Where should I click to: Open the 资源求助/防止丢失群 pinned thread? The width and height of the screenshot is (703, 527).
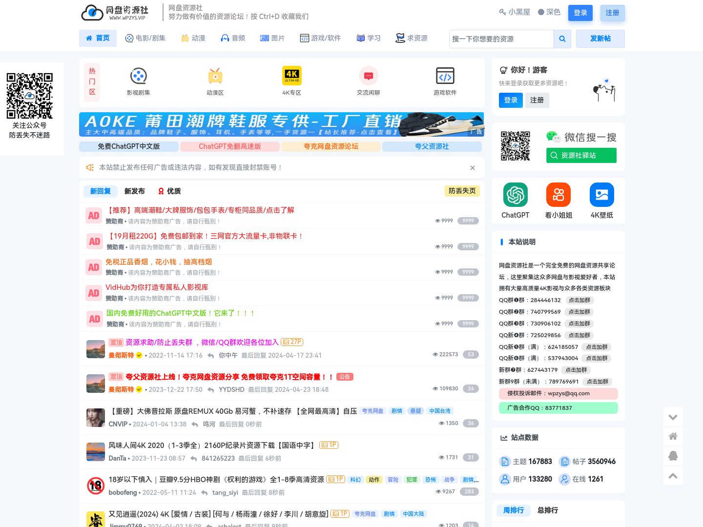(x=202, y=343)
